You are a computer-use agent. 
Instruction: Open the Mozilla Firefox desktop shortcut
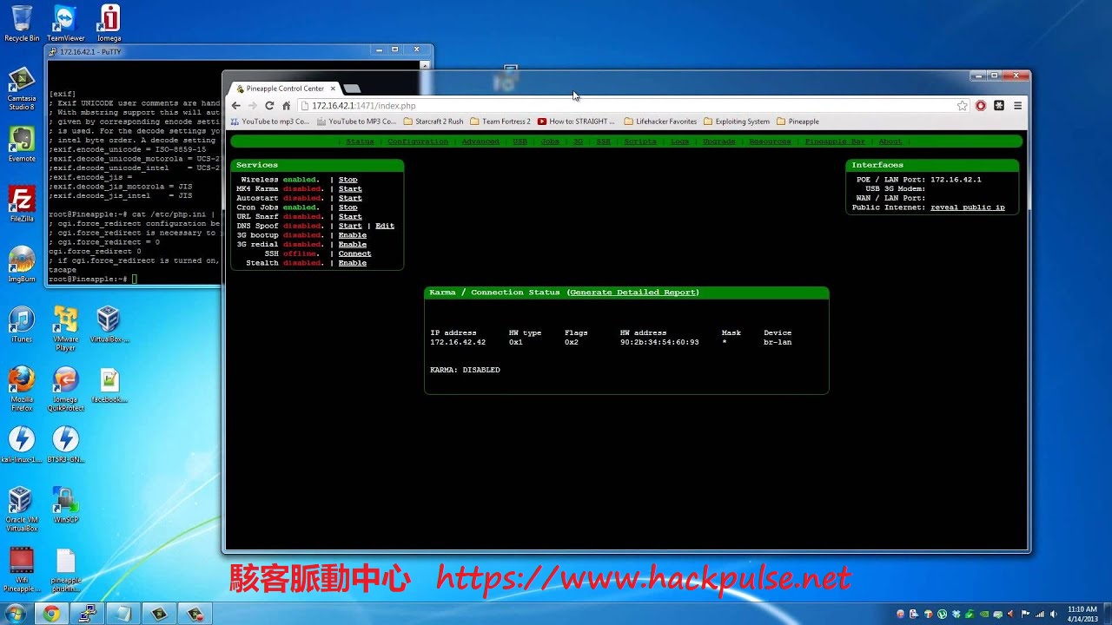pyautogui.click(x=22, y=387)
